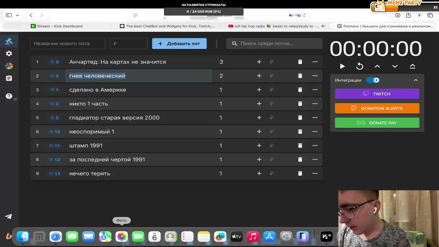Switch to The best ChatBot and Widgets tab

(167, 26)
